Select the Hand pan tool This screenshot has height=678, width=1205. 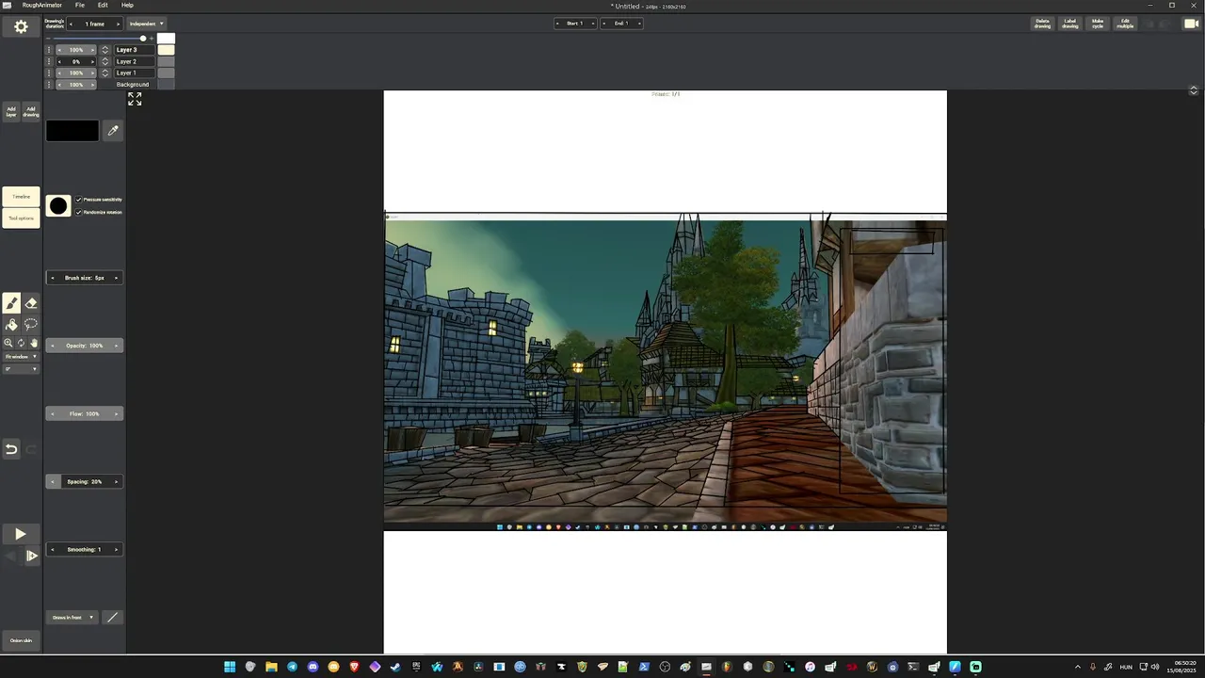34,343
